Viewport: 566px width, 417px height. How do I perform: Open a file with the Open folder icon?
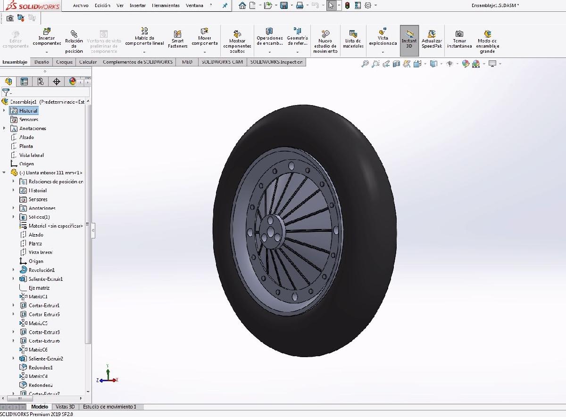[x=268, y=6]
